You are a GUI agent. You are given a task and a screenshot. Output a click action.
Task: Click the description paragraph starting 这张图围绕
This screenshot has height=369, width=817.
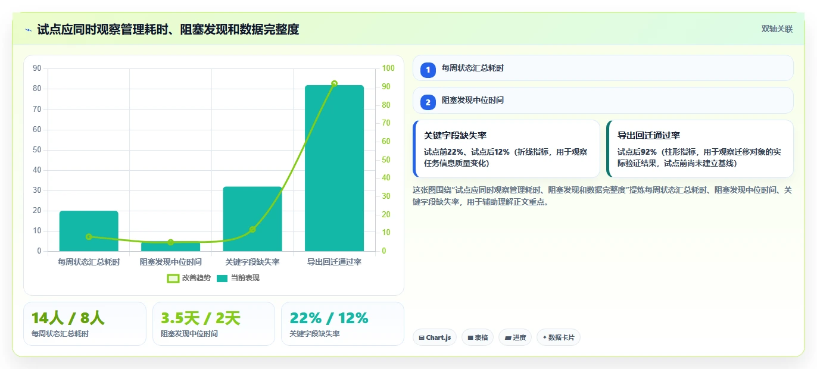click(603, 196)
